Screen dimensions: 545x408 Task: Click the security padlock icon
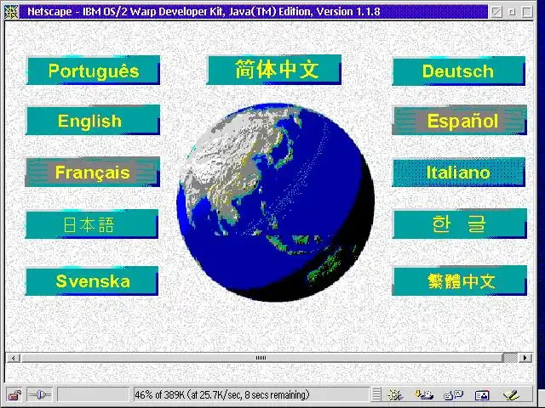(14, 394)
